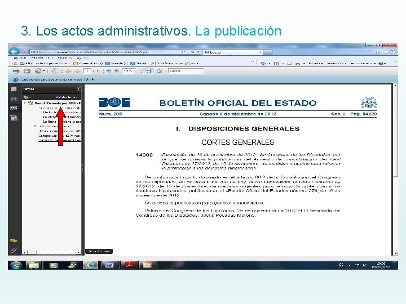Click the document vertical scrollbar
This screenshot has width=406, height=304.
tap(395, 169)
